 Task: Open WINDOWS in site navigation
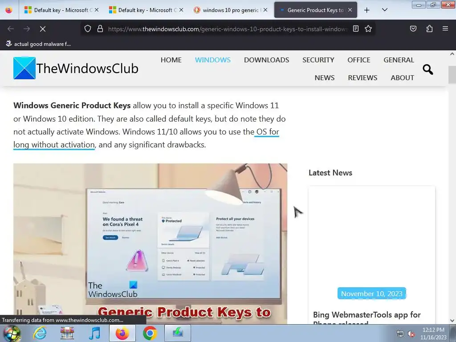click(213, 60)
